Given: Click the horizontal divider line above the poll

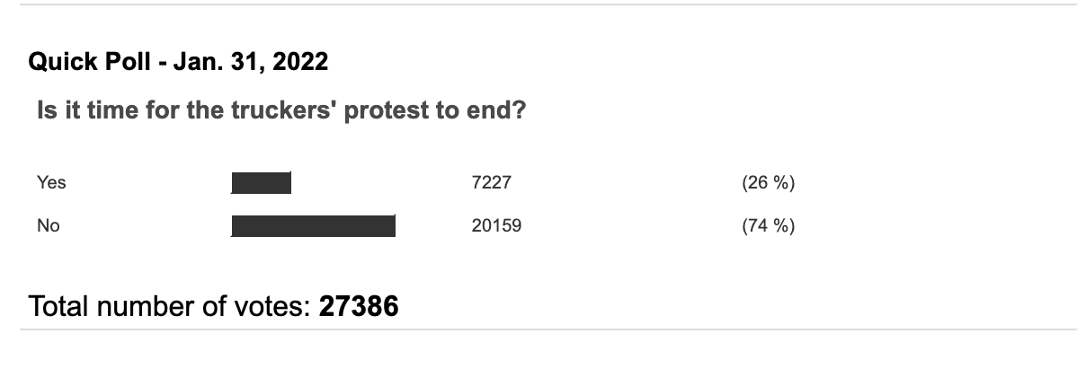Looking at the screenshot, I should [538, 4].
